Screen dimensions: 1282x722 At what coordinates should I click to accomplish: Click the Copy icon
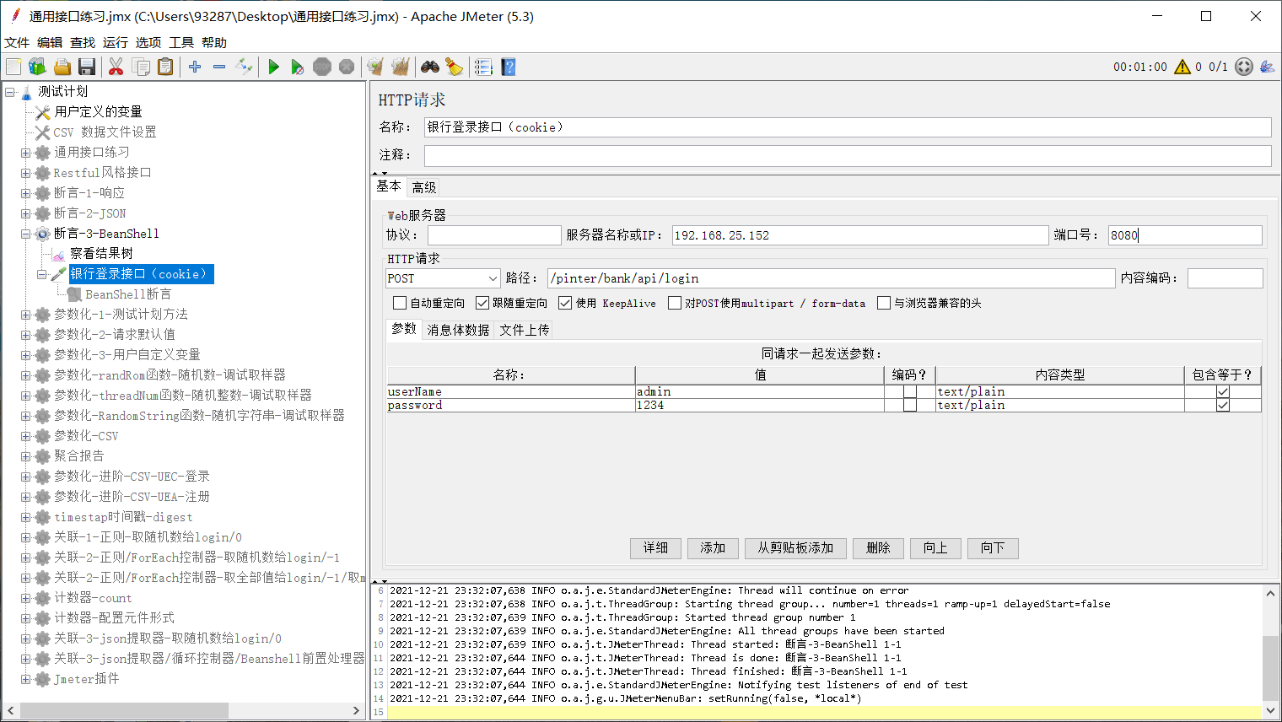click(x=141, y=67)
